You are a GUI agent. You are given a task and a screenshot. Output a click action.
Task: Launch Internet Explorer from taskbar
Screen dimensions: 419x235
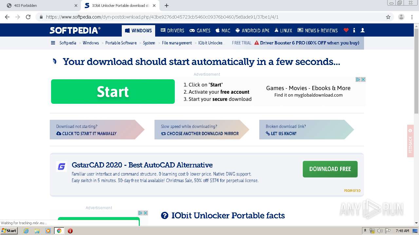(x=26, y=231)
